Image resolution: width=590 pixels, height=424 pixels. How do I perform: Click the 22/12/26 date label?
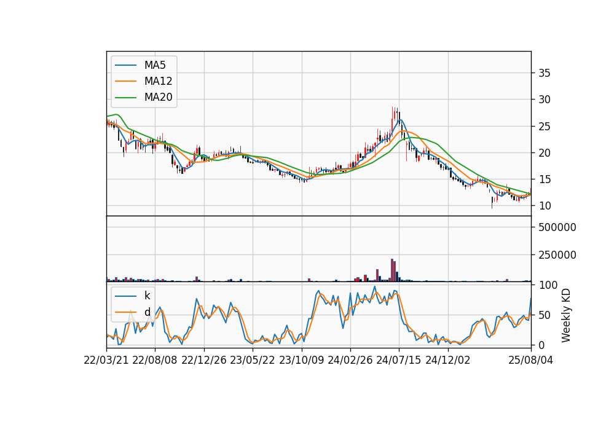204,360
